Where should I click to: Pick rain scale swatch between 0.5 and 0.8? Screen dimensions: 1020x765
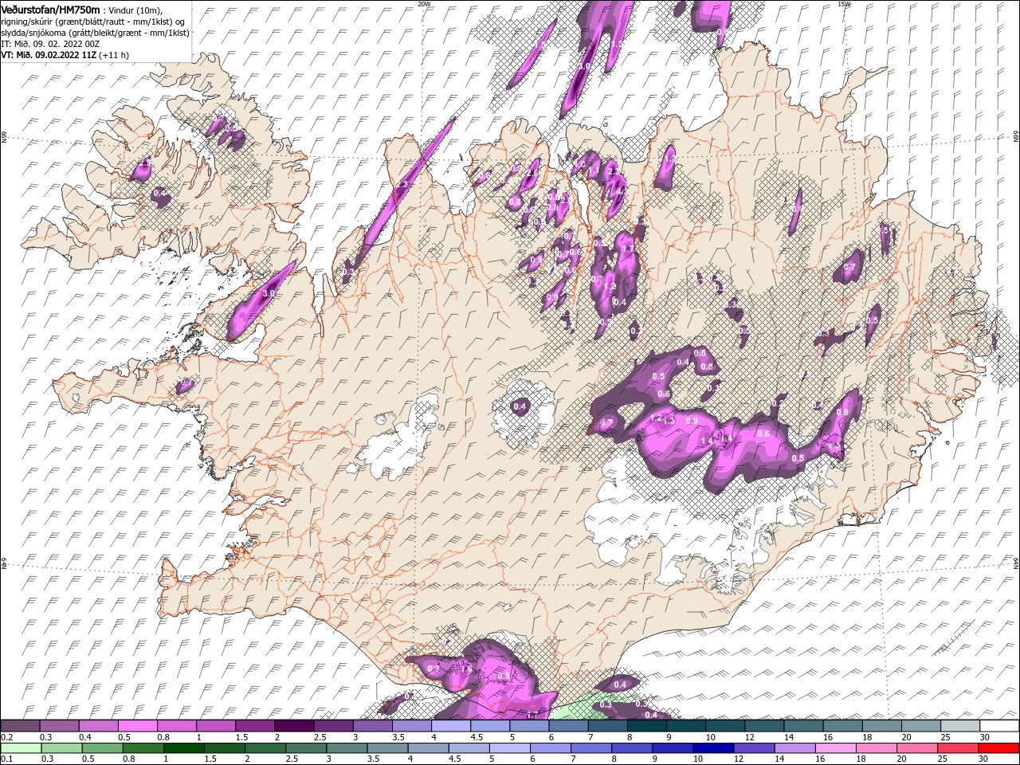tap(102, 748)
